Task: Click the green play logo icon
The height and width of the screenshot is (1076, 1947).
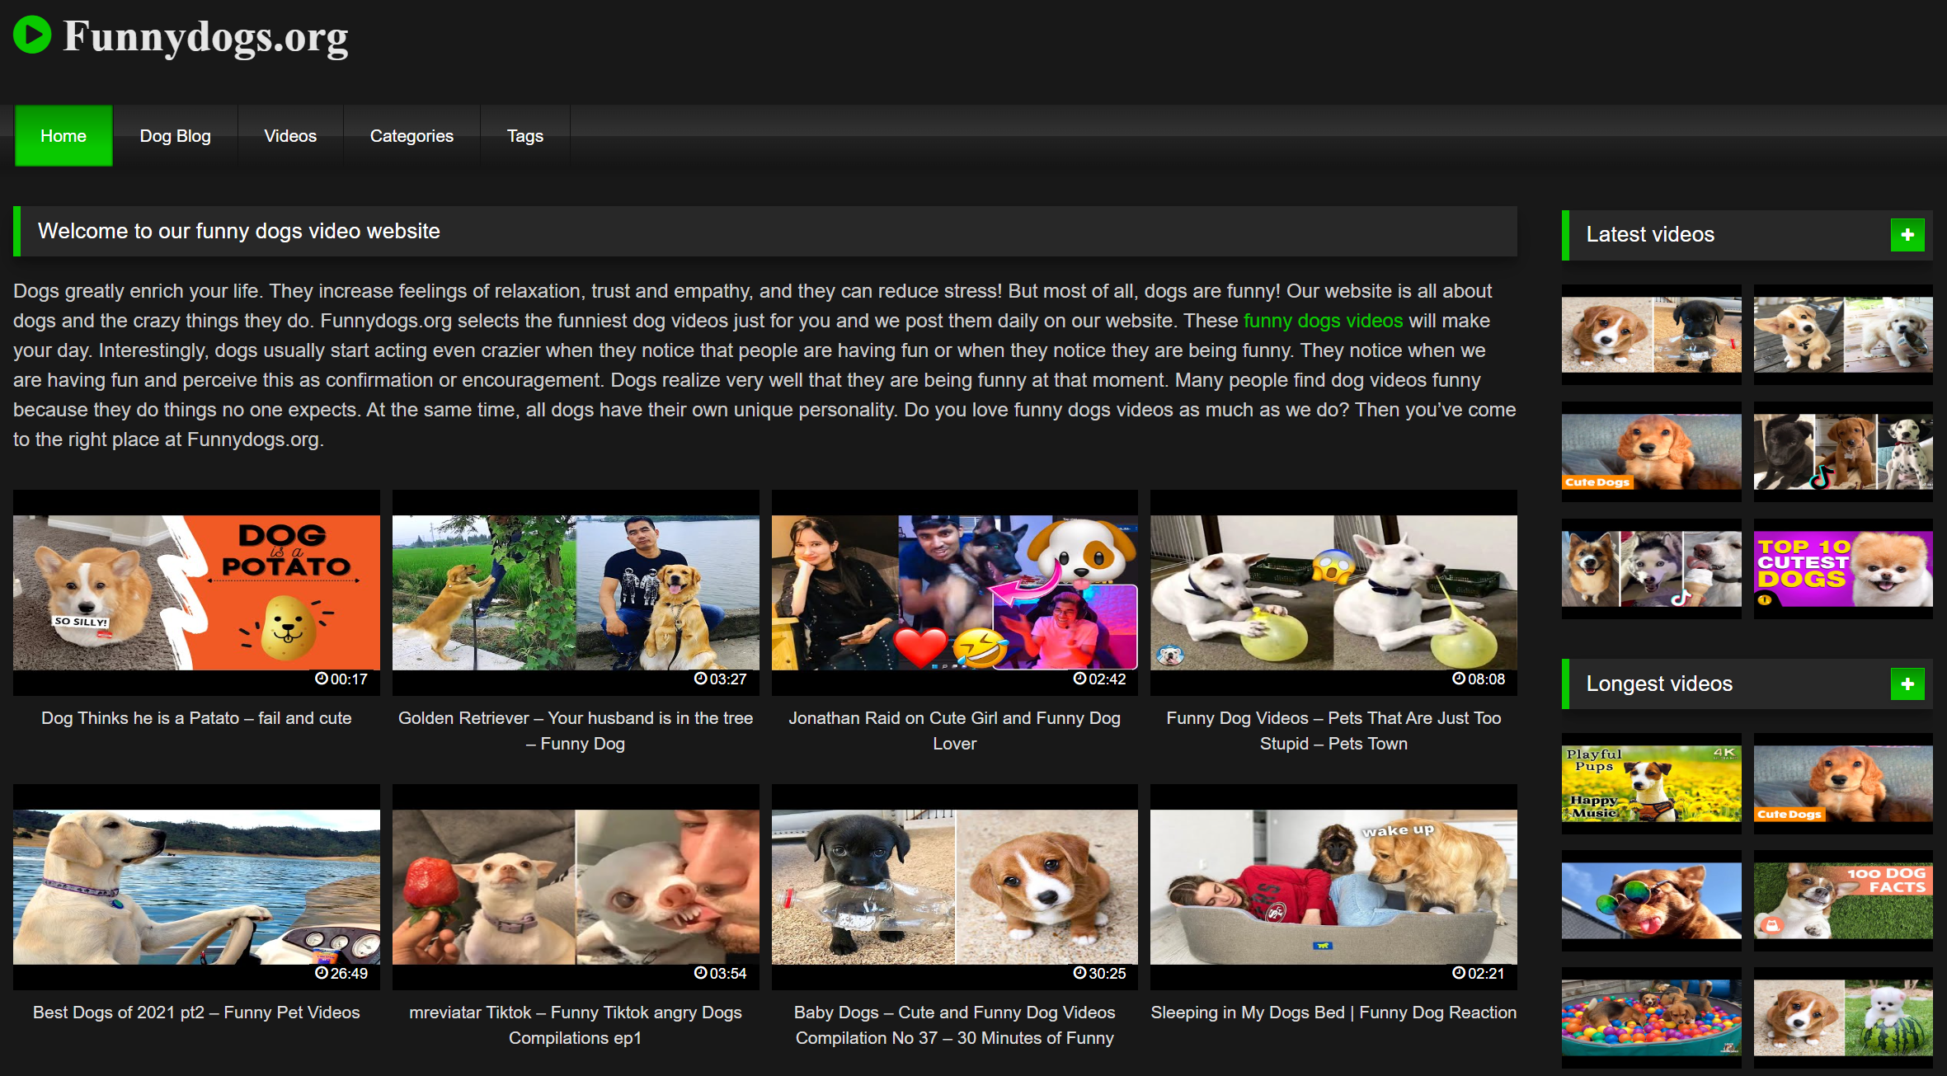Action: 32,35
